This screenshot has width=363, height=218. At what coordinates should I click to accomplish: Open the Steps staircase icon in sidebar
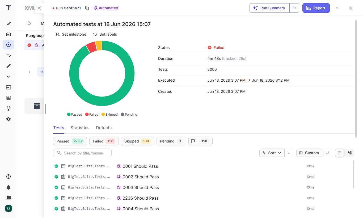[9, 66]
